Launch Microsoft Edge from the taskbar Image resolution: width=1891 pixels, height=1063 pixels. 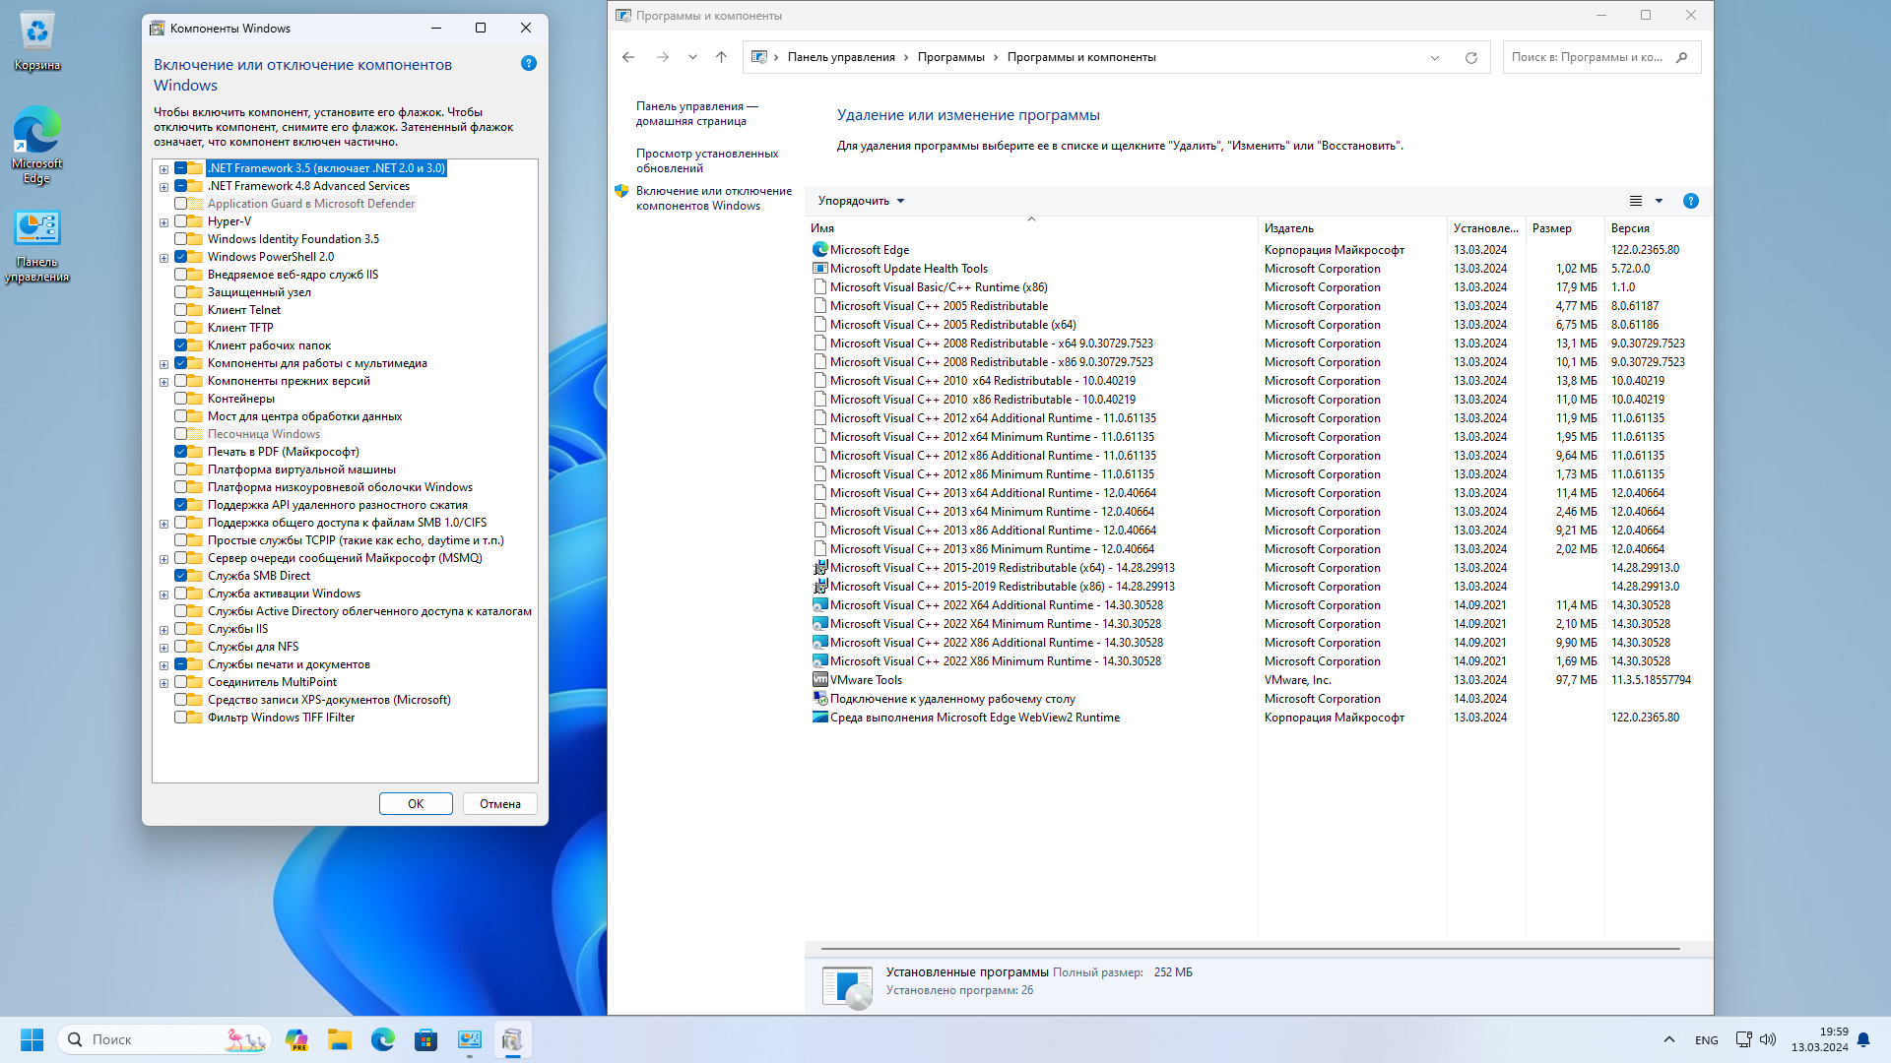[383, 1039]
